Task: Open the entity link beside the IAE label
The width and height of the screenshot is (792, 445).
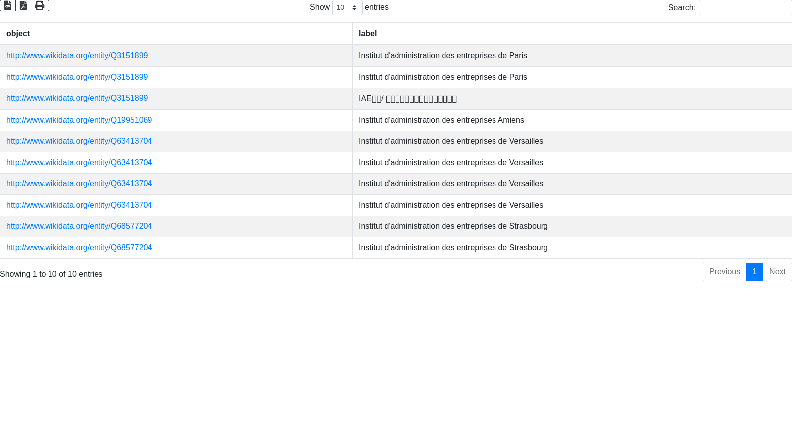Action: (77, 98)
